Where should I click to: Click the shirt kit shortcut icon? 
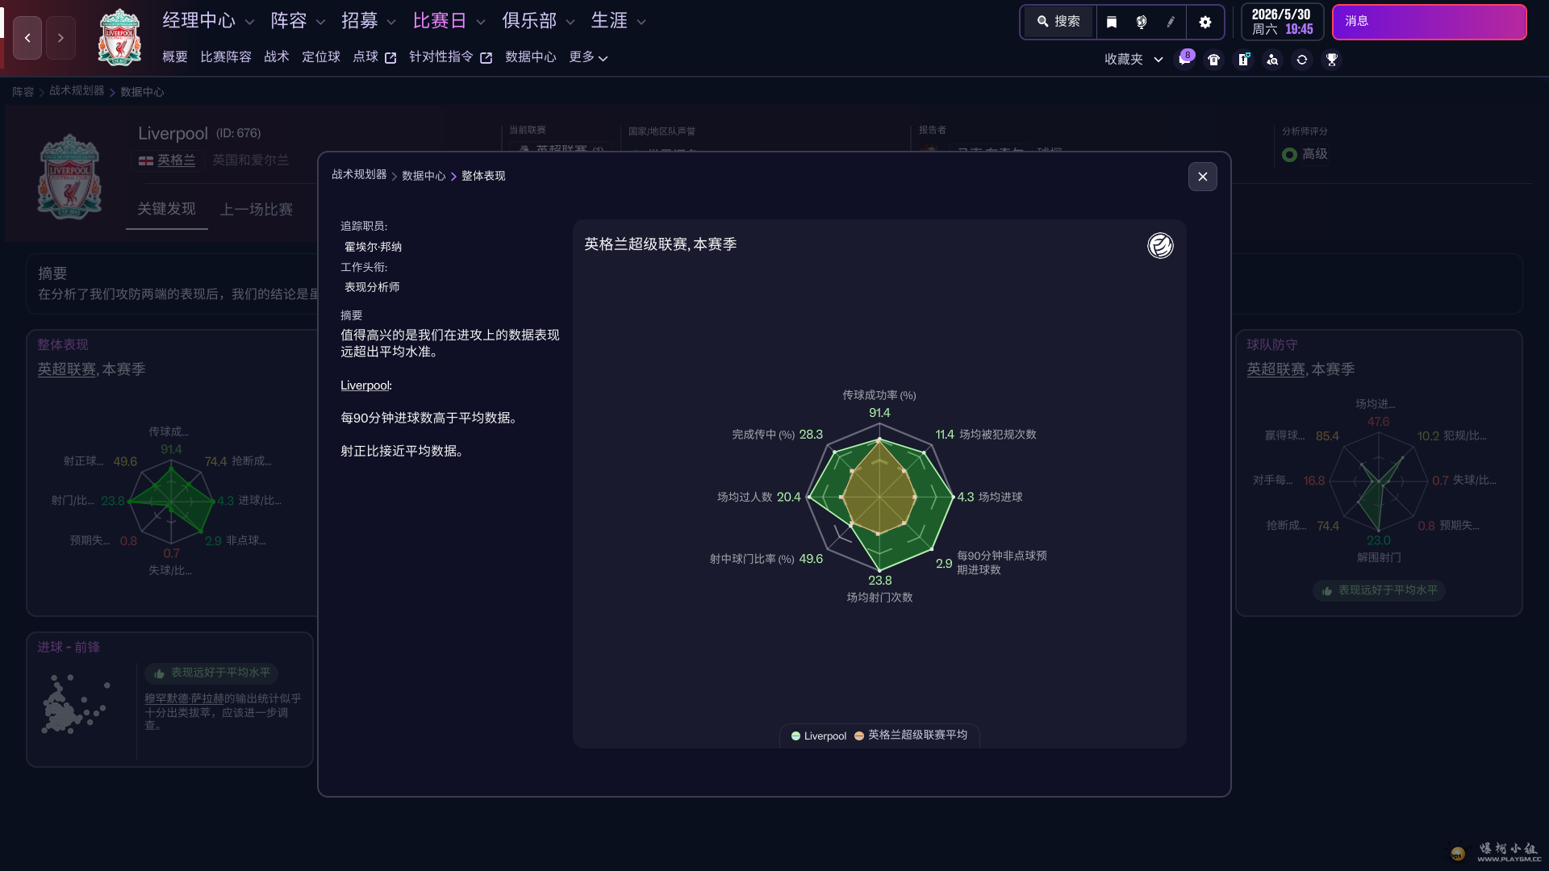[x=1213, y=60]
